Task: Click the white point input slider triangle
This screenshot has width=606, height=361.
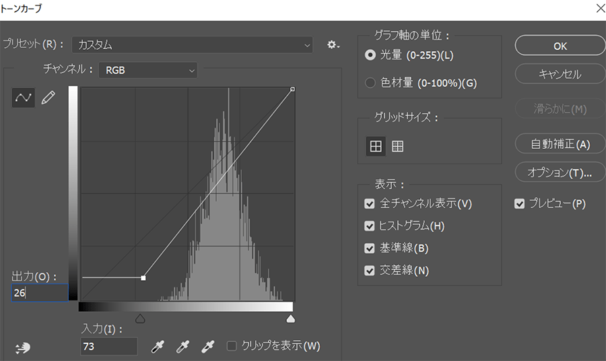Action: (x=291, y=319)
